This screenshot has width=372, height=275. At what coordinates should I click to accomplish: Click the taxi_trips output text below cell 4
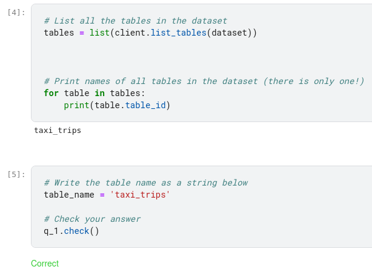pyautogui.click(x=58, y=130)
